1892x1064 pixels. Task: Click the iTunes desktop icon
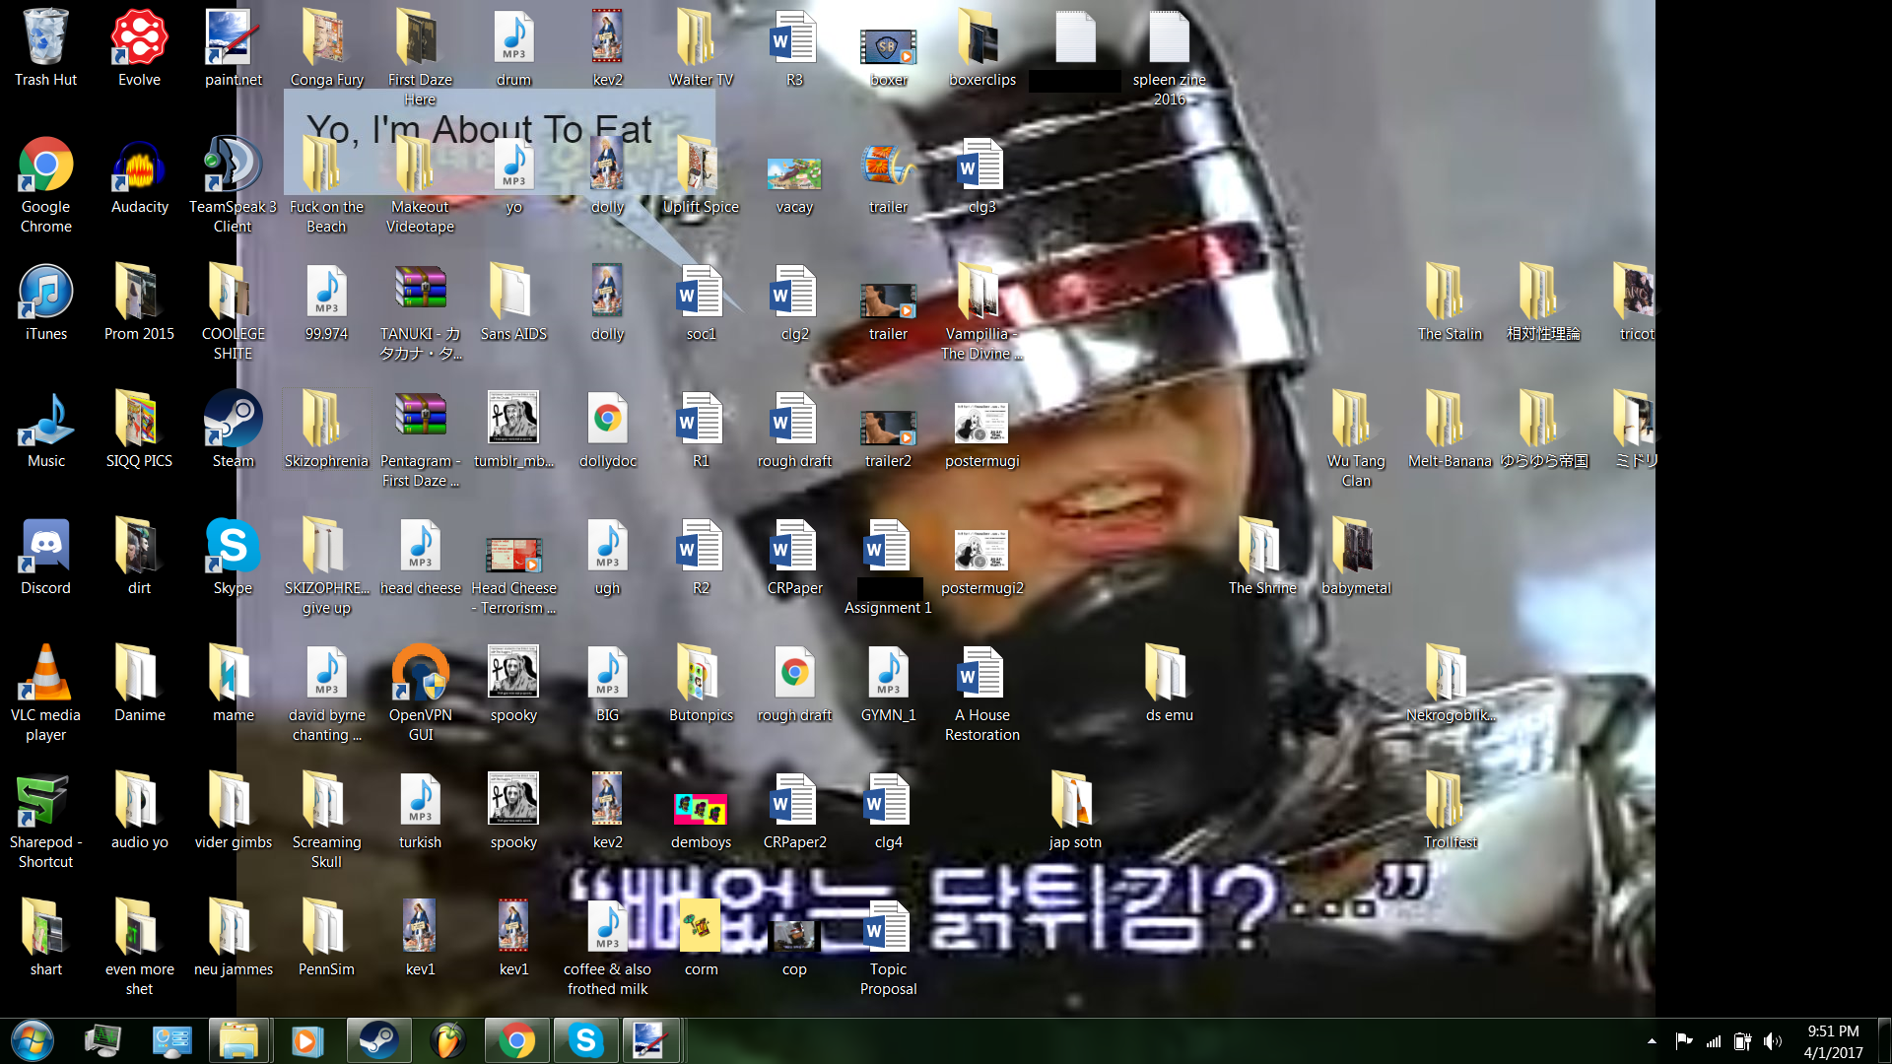coord(45,294)
